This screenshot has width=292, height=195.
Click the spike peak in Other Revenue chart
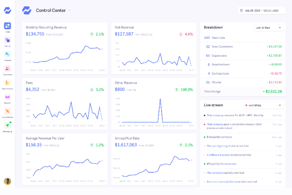click(x=160, y=99)
